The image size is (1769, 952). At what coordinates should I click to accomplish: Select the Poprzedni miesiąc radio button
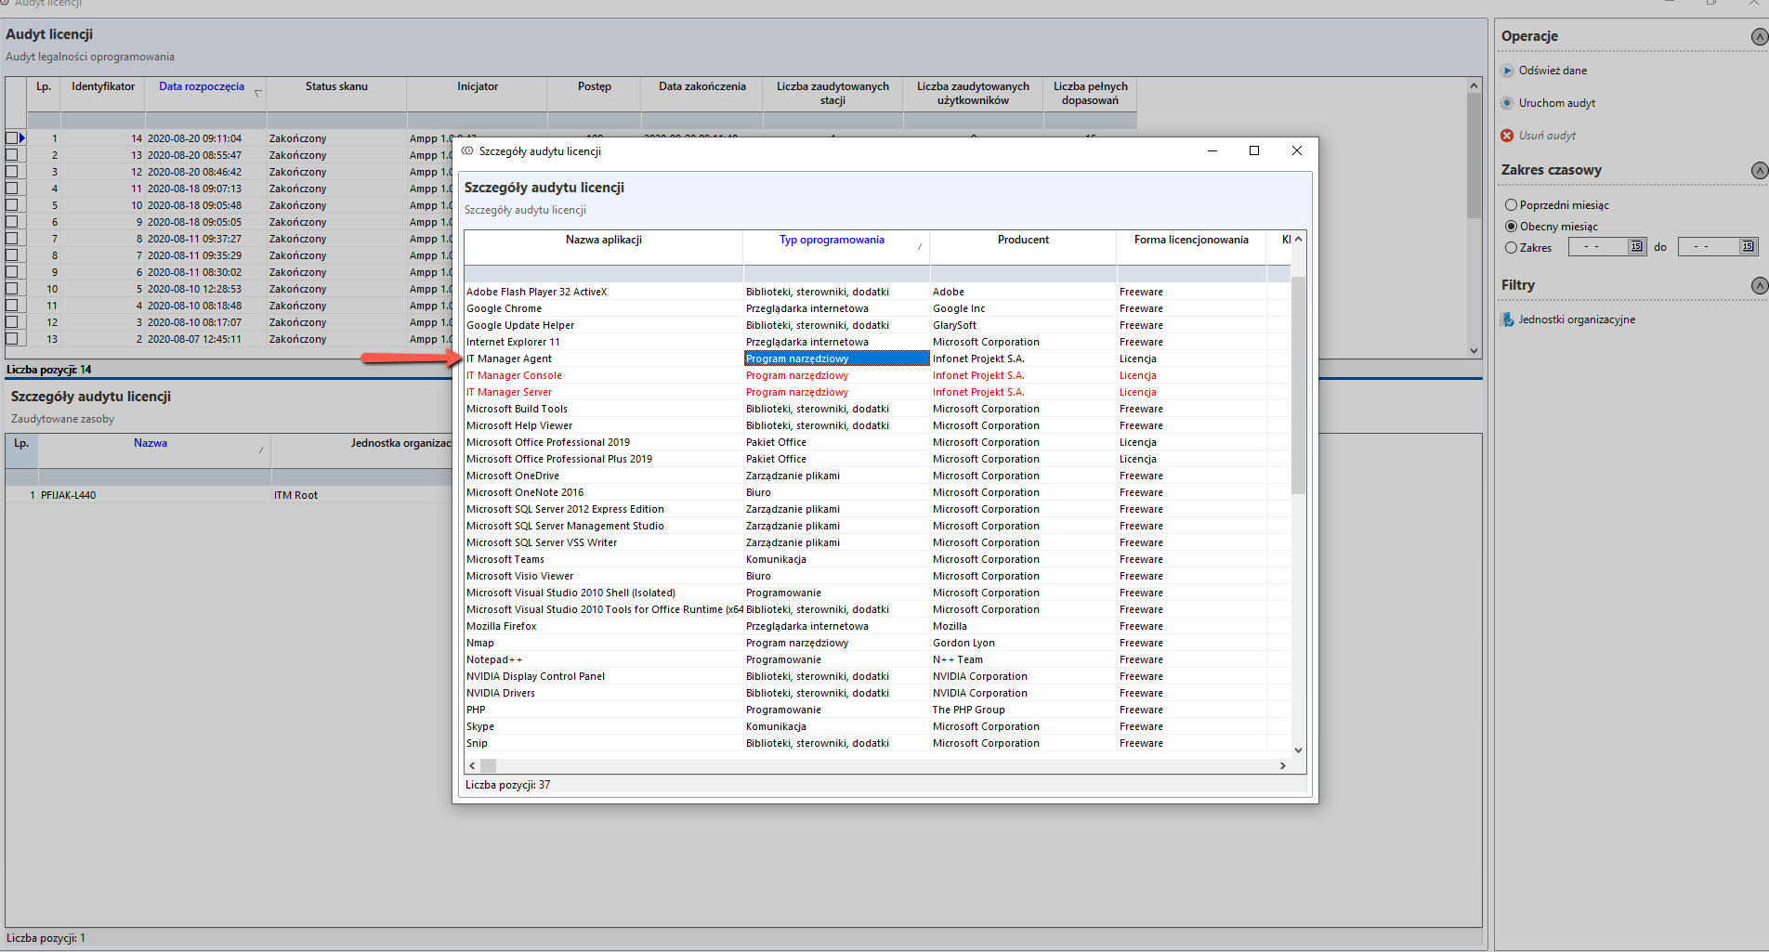[x=1511, y=205]
